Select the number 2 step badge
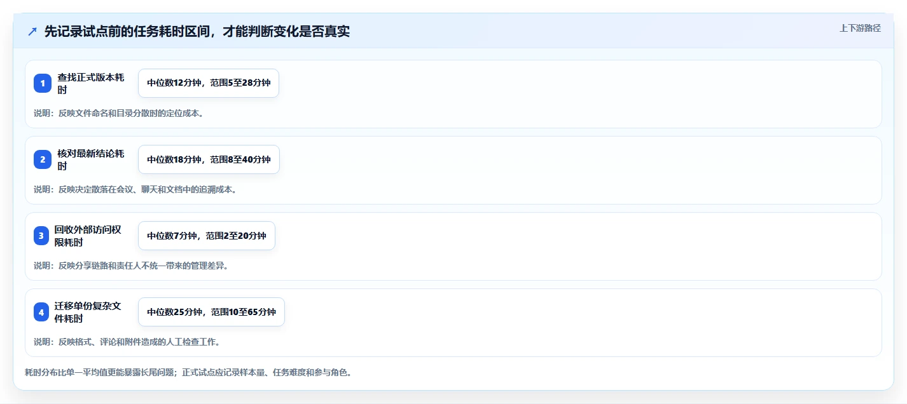Viewport: 907px width, 404px height. click(x=43, y=159)
